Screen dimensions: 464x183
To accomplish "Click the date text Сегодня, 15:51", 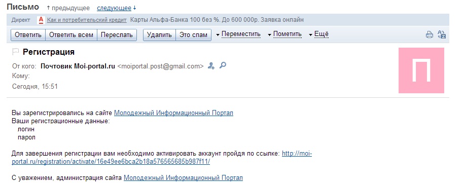I will click(x=35, y=87).
